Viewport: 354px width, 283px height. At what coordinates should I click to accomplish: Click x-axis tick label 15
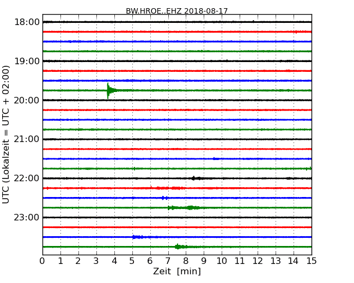point(312,261)
